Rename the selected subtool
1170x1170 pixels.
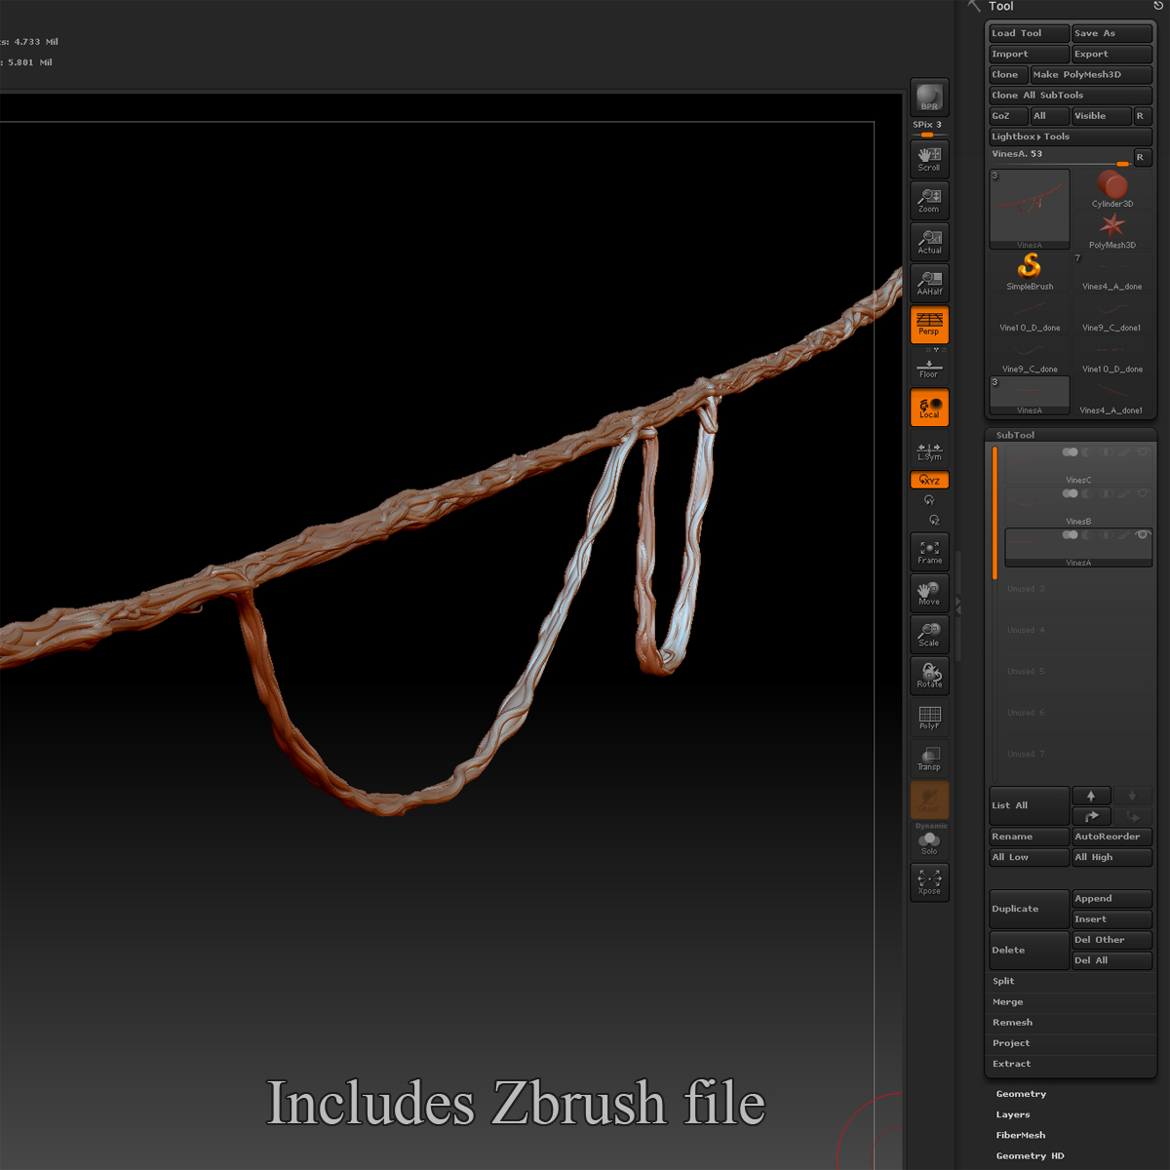click(1029, 837)
